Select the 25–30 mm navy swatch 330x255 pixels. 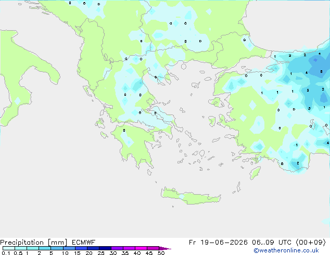[x=105, y=248]
